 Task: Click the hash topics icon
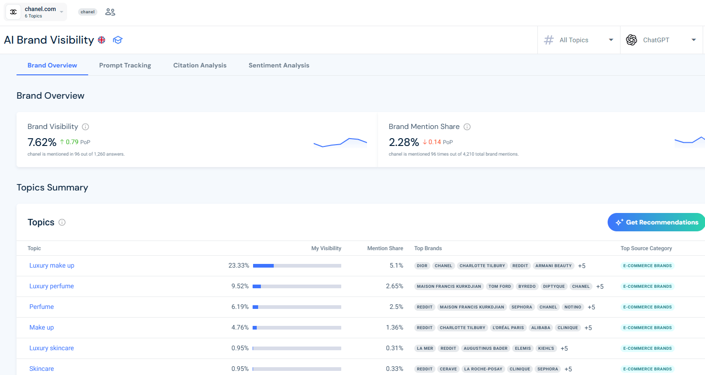point(549,40)
